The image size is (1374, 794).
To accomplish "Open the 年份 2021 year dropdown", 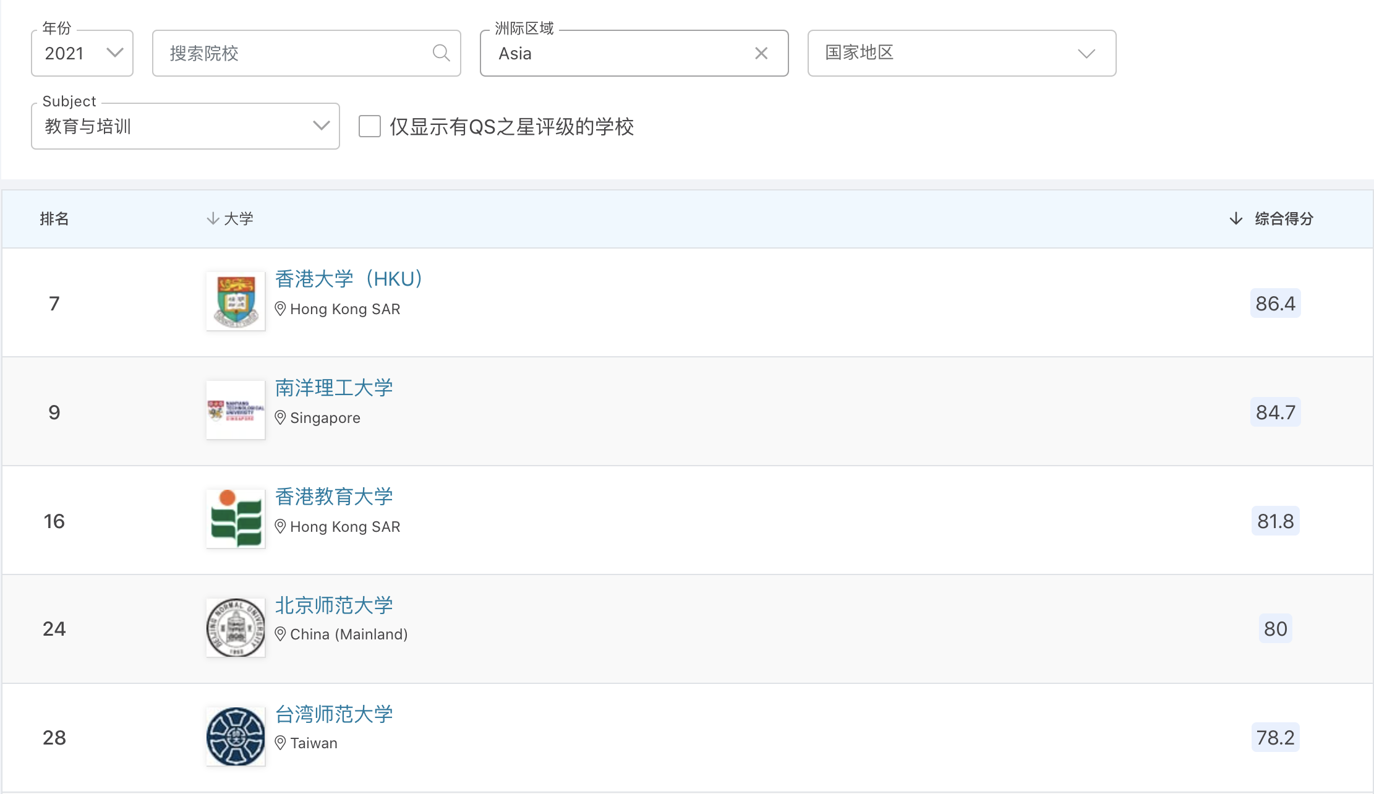I will click(x=82, y=53).
